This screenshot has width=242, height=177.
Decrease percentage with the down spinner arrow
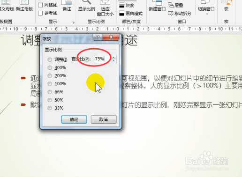[114, 61]
